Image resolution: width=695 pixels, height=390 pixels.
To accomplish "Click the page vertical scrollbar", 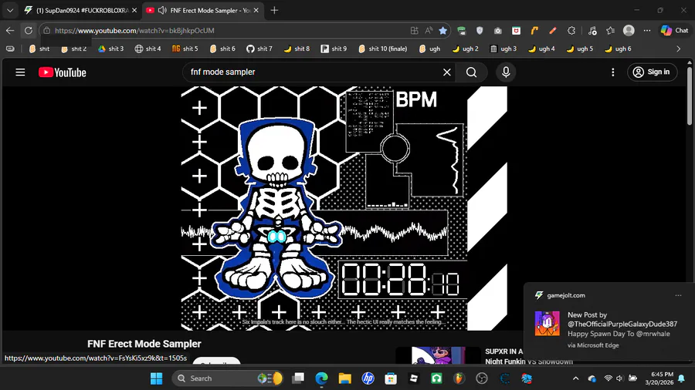I will (x=690, y=95).
